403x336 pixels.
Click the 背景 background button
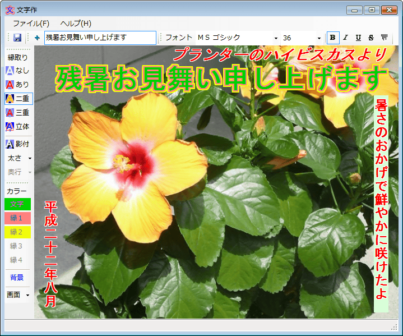(17, 278)
